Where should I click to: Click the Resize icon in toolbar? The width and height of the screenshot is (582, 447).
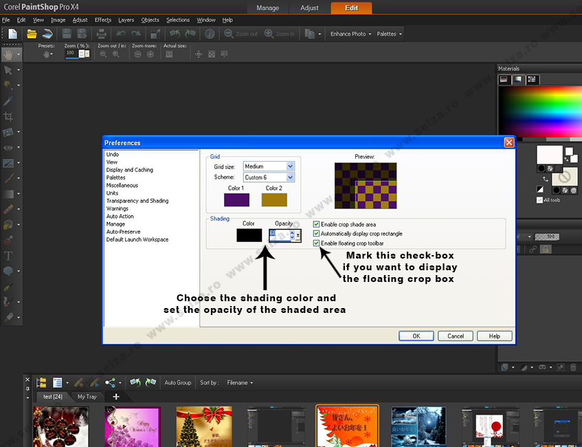(x=155, y=34)
